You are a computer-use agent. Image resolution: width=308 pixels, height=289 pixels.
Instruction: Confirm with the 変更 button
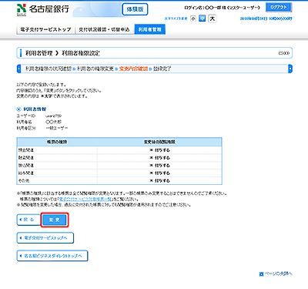(x=55, y=220)
